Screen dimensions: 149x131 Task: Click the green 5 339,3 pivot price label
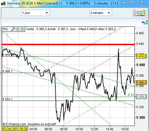click(x=141, y=97)
